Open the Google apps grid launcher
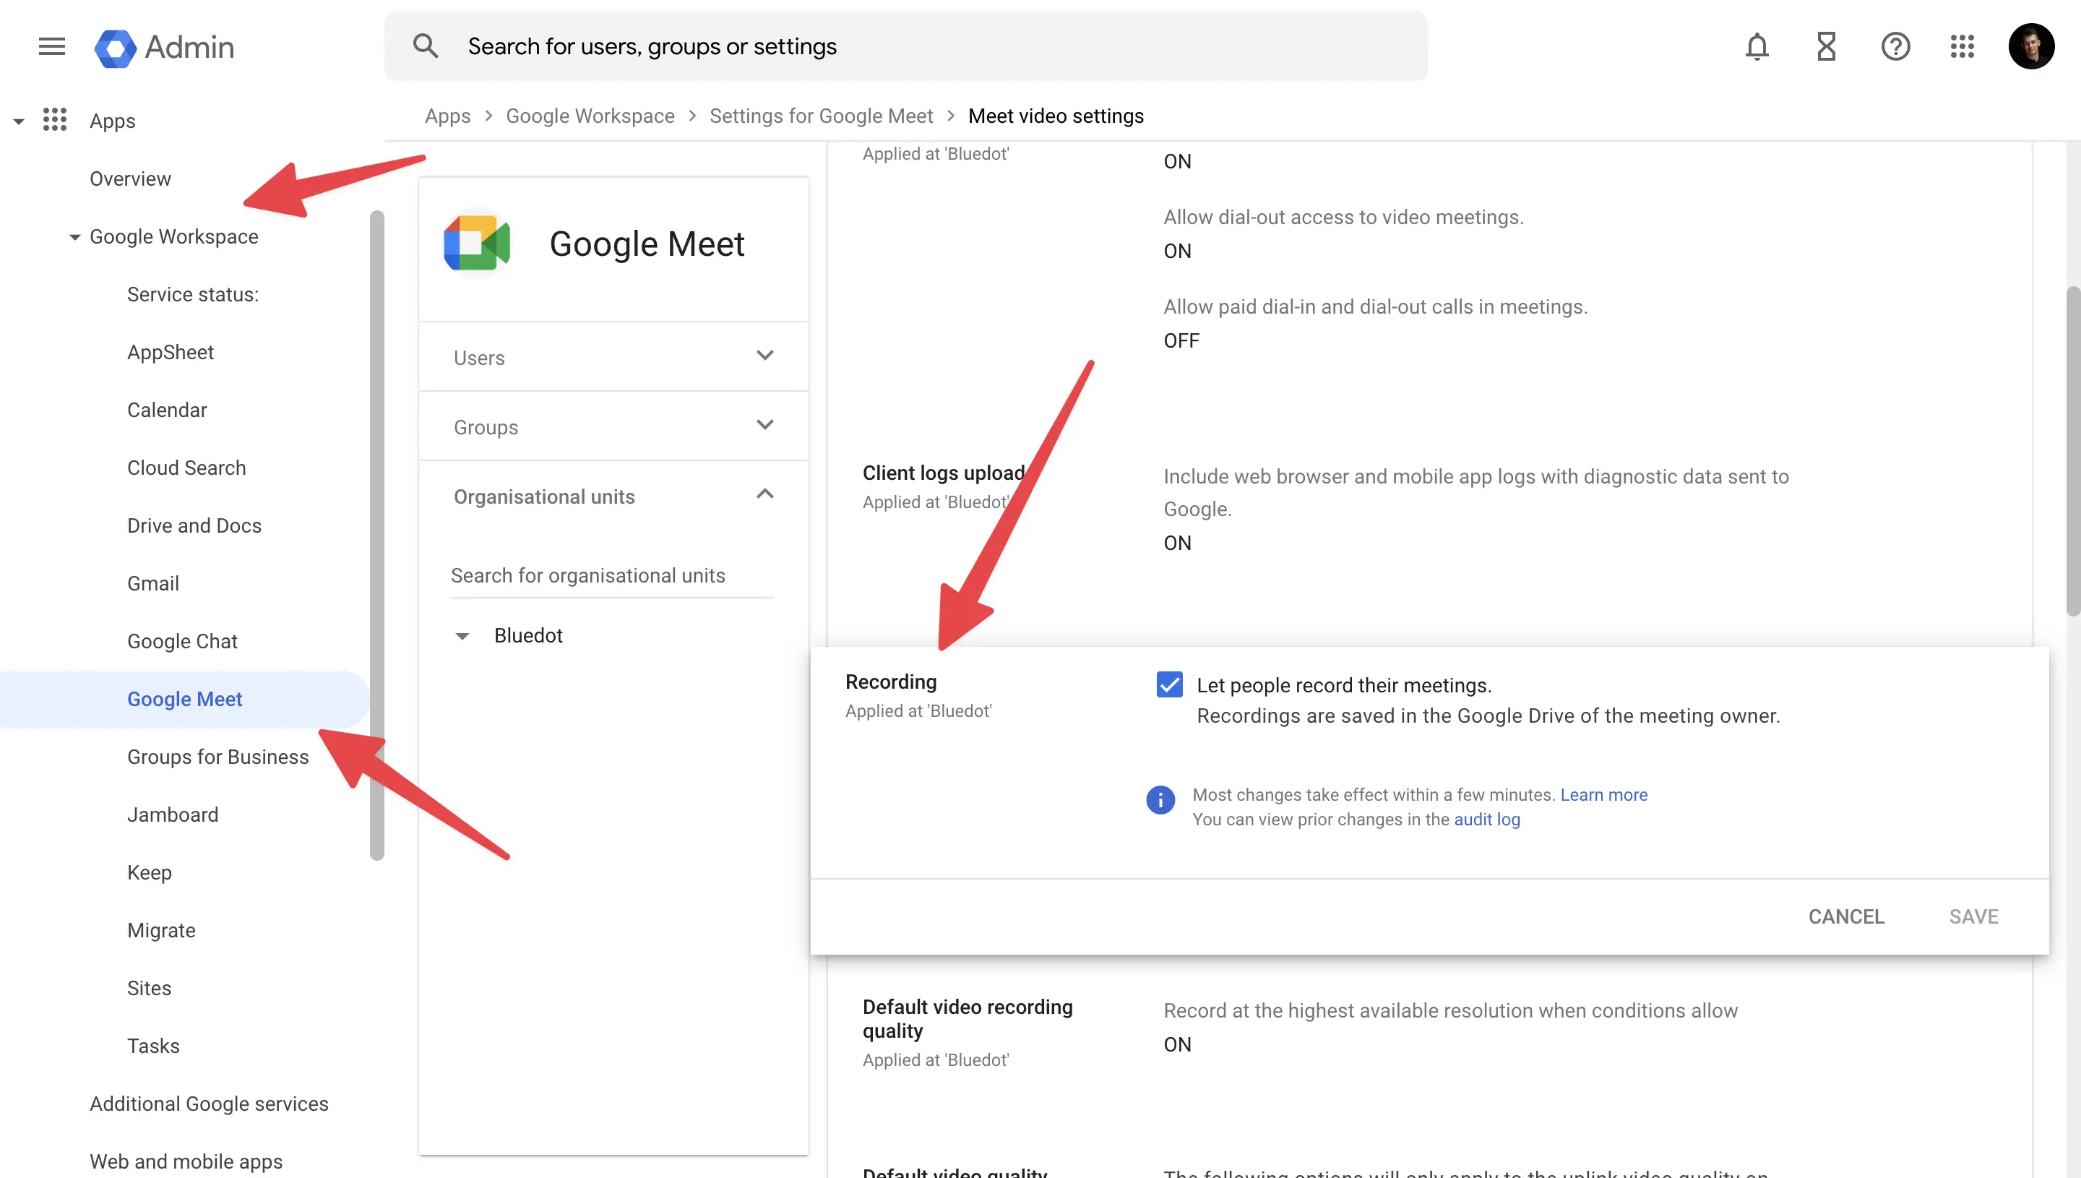This screenshot has width=2081, height=1178. pos(1962,46)
